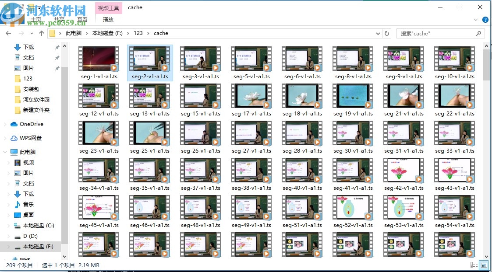
Task: Click 本地磁盘 (F:) in the breadcrumb
Action: coord(107,33)
